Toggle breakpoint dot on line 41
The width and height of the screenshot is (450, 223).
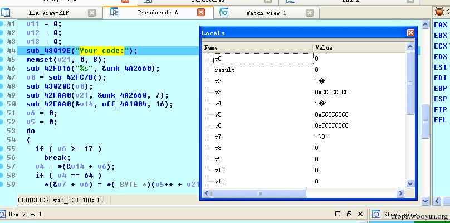[1, 24]
